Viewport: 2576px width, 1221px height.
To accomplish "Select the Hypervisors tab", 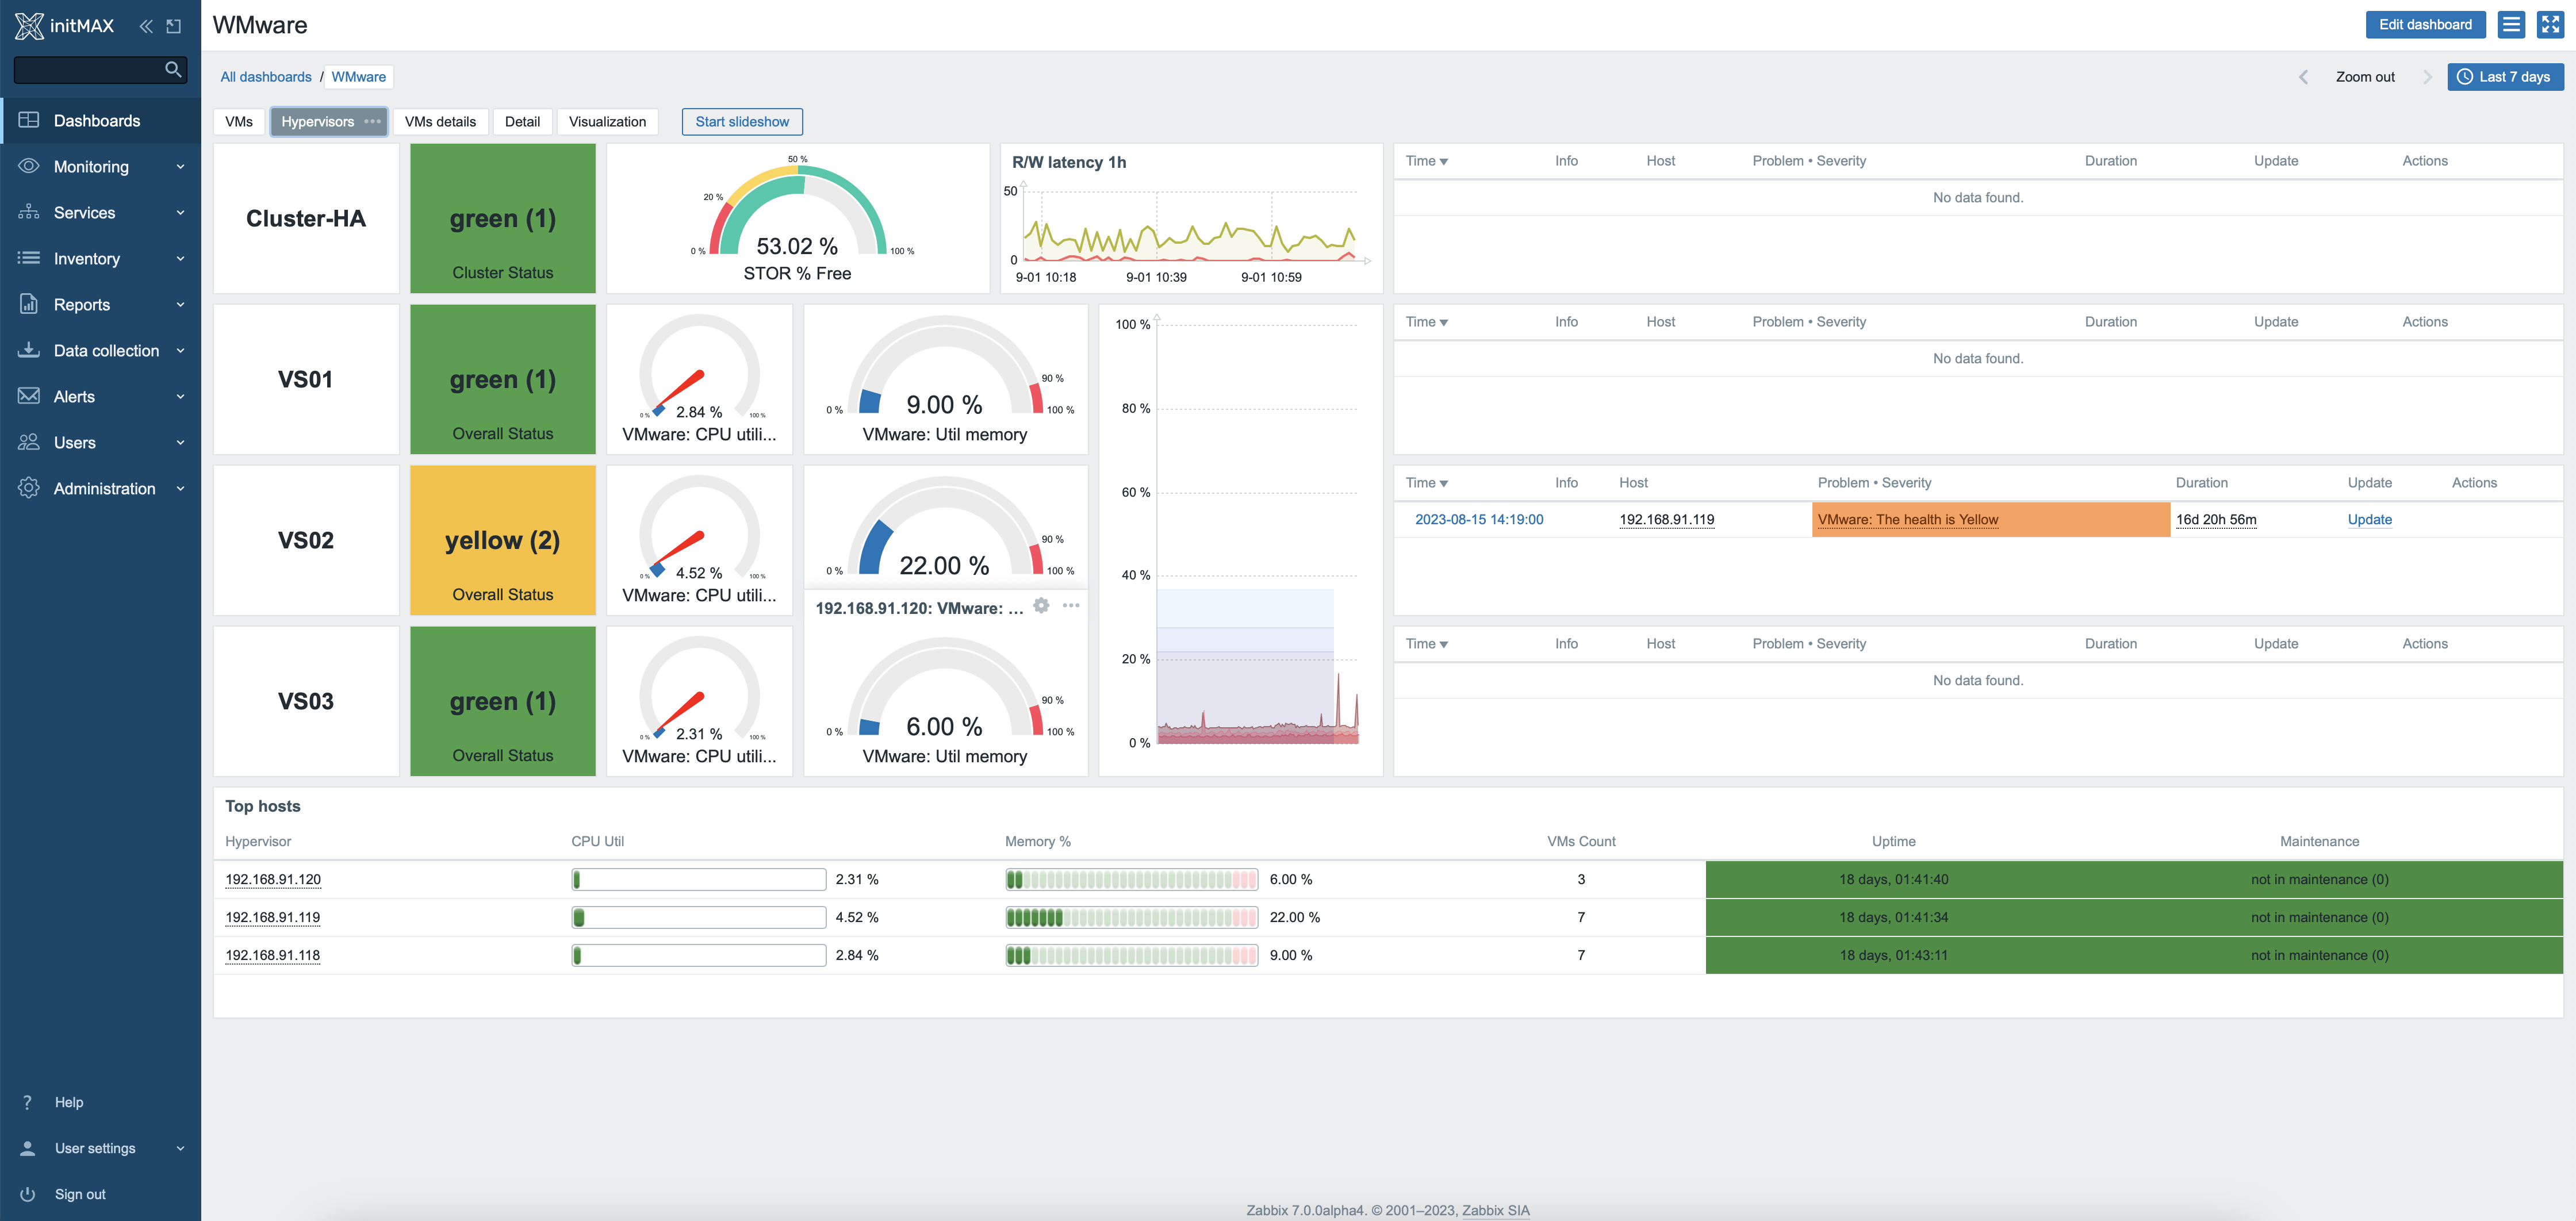I will [x=317, y=121].
